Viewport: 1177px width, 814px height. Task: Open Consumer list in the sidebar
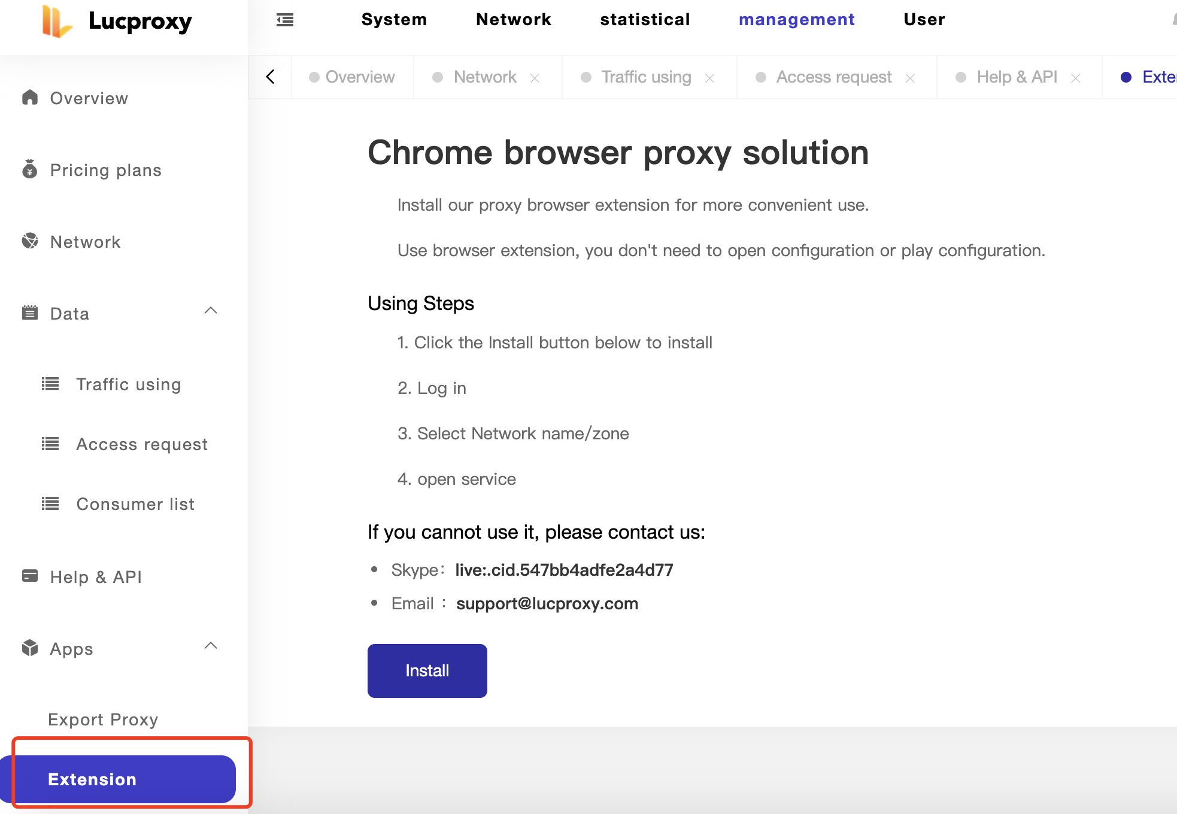(x=135, y=504)
